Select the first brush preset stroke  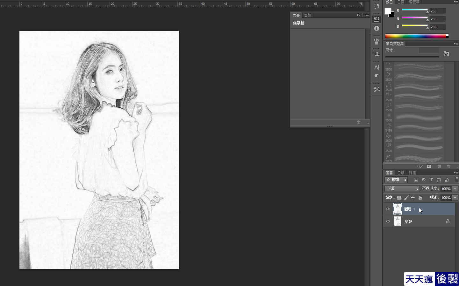point(419,67)
